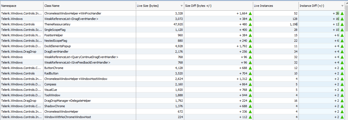Click the 3,328 live size value
The width and height of the screenshot is (348, 120).
[179, 13]
